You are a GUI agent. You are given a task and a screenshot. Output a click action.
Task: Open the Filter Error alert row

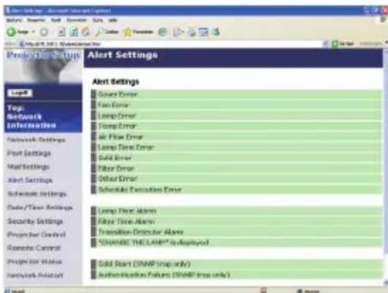[x=237, y=168]
